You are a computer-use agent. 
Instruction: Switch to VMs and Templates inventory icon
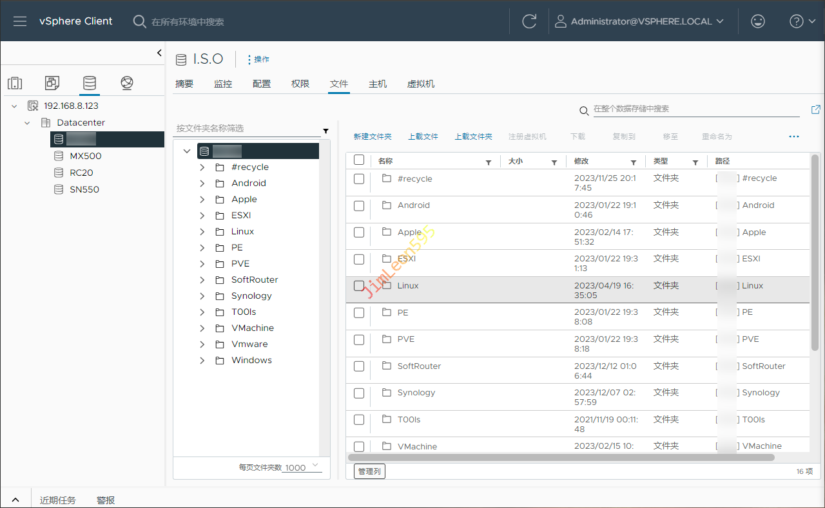[52, 83]
